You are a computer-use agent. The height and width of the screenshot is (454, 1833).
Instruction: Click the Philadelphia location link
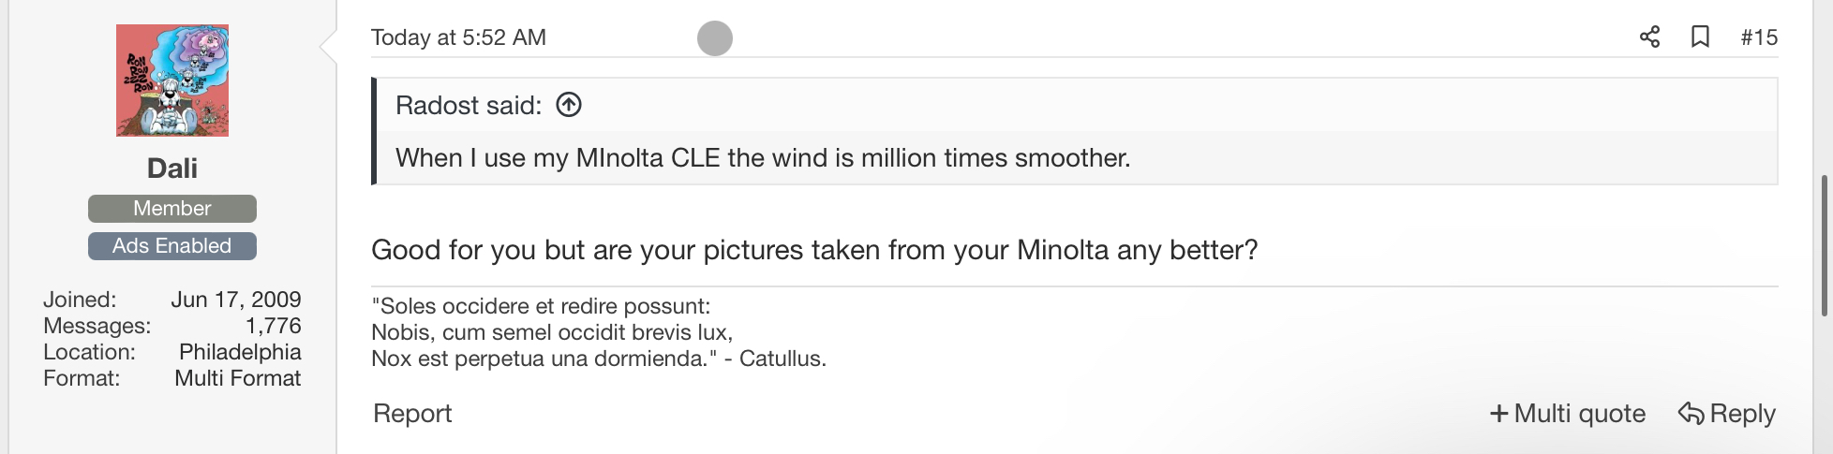pos(240,352)
